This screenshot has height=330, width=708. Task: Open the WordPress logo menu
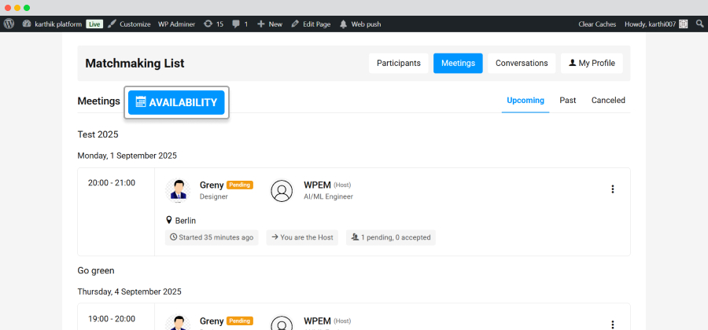point(9,24)
